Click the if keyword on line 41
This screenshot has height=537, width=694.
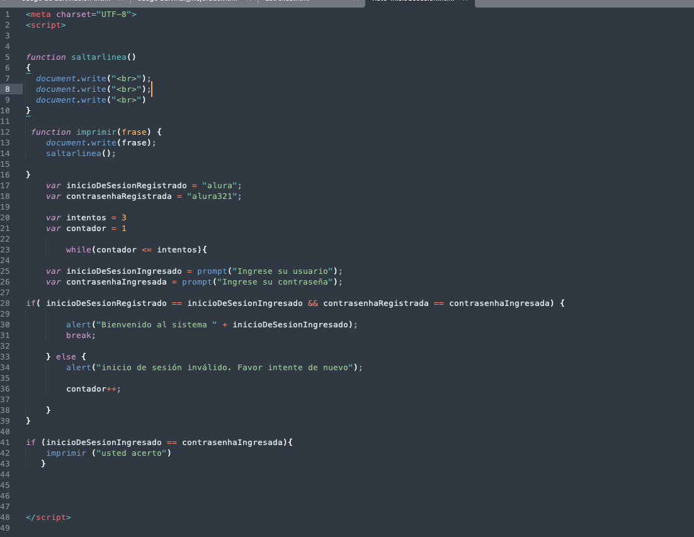tap(30, 443)
